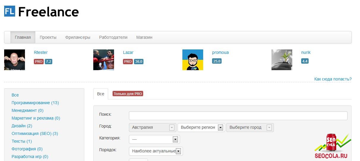The height and width of the screenshot is (161, 360).
Task: Open Lazar's boxing avatar
Action: [104, 60]
